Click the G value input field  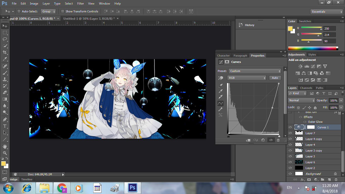coord(330,35)
